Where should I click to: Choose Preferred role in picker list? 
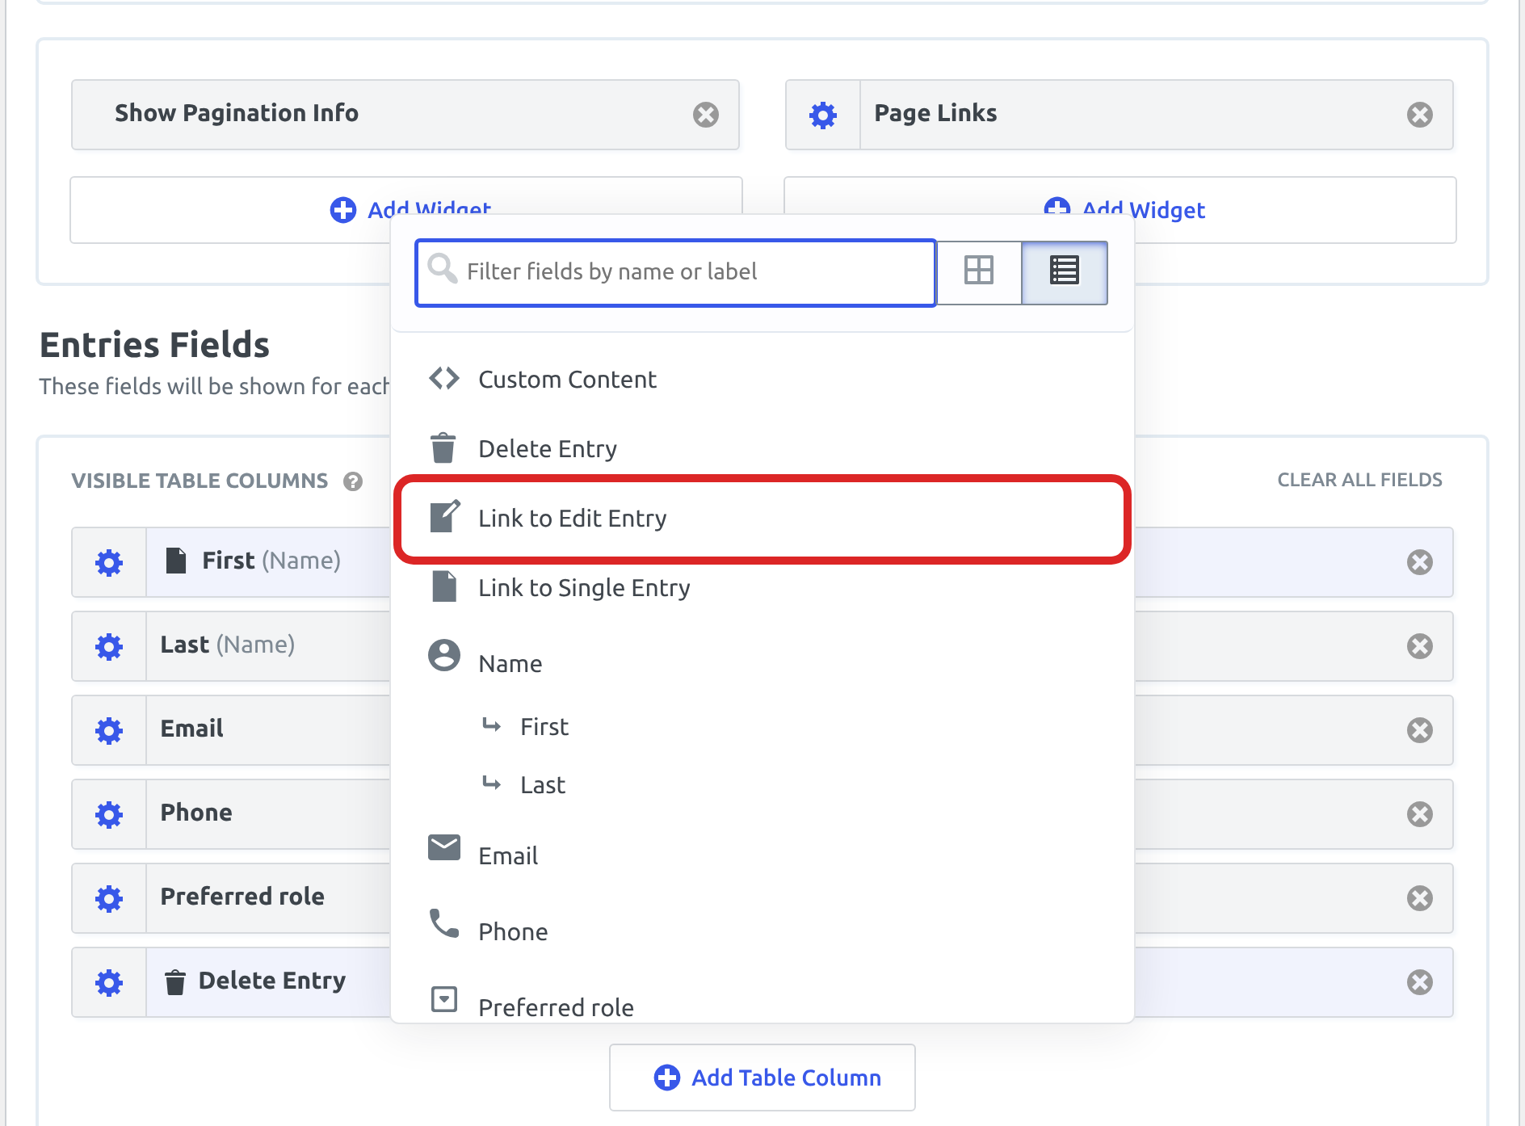762,1003
